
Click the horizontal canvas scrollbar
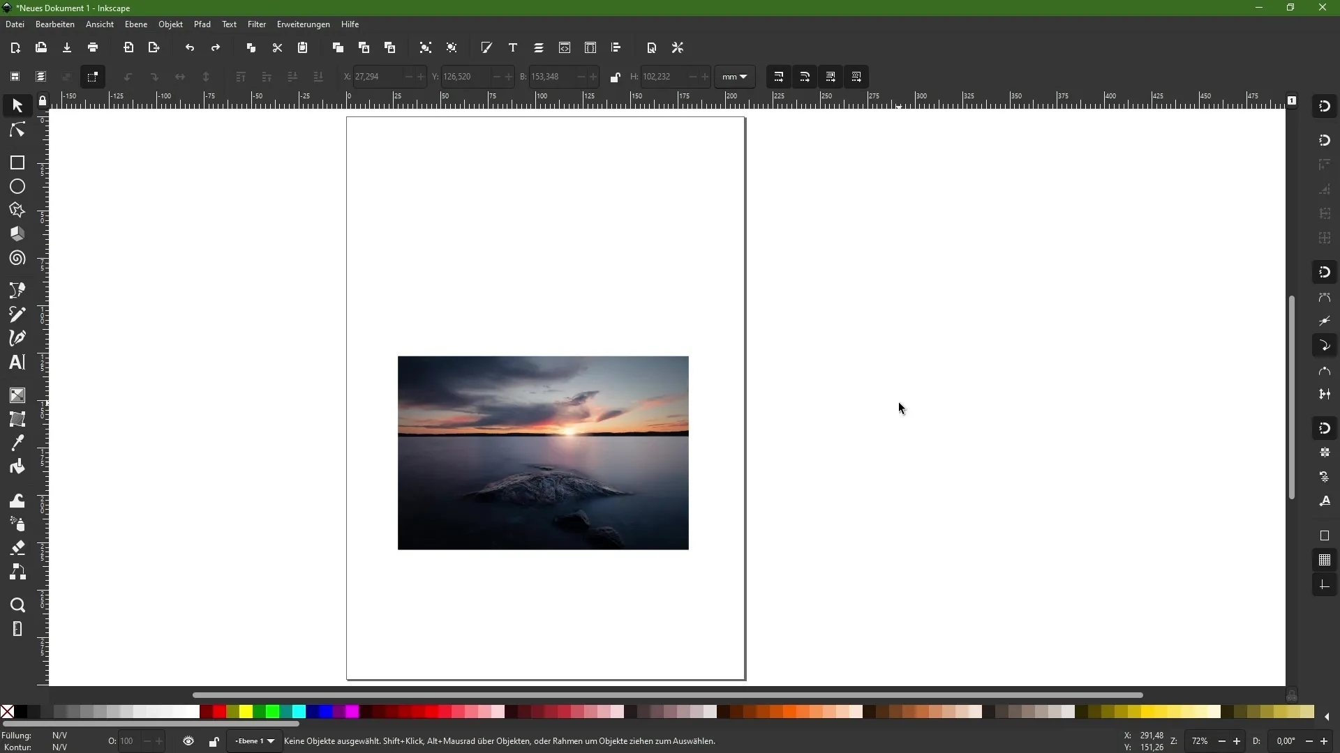(x=668, y=695)
